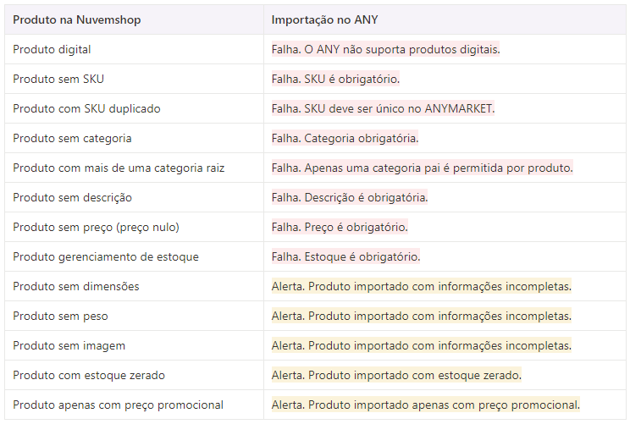The image size is (630, 424).
Task: Click 'Alerta. Produto importado apenas com preço promocional.'
Action: coord(426,405)
